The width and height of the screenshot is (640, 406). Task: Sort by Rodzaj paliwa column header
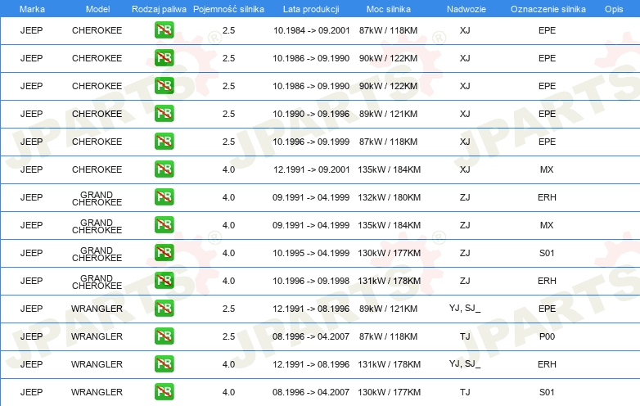159,9
